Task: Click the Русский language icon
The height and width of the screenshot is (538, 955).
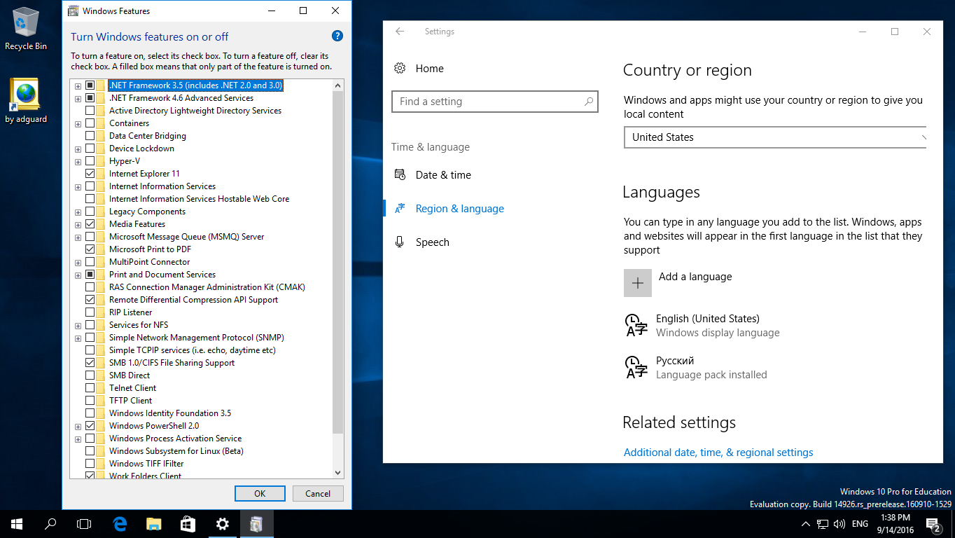Action: 636,367
